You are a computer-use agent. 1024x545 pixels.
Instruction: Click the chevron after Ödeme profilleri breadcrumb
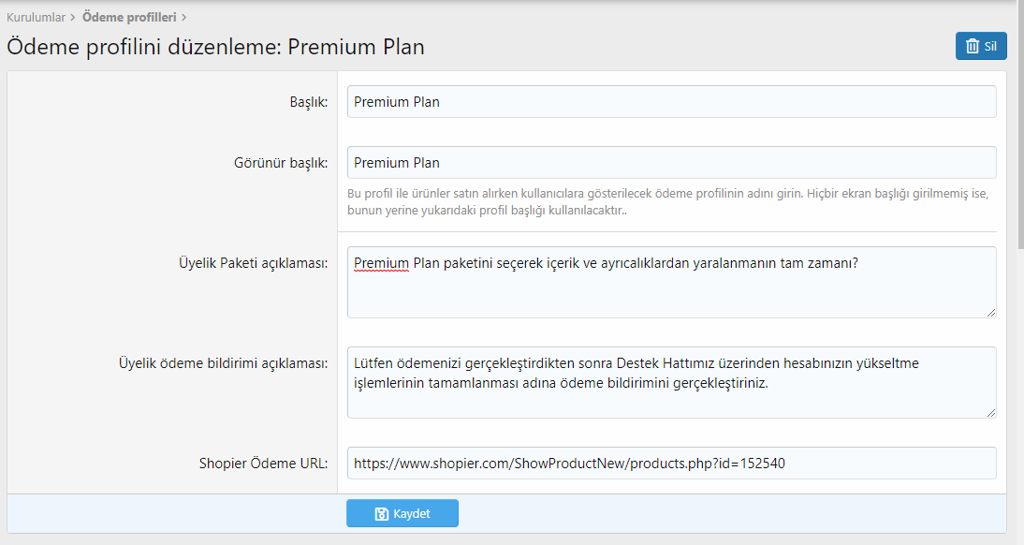(183, 18)
